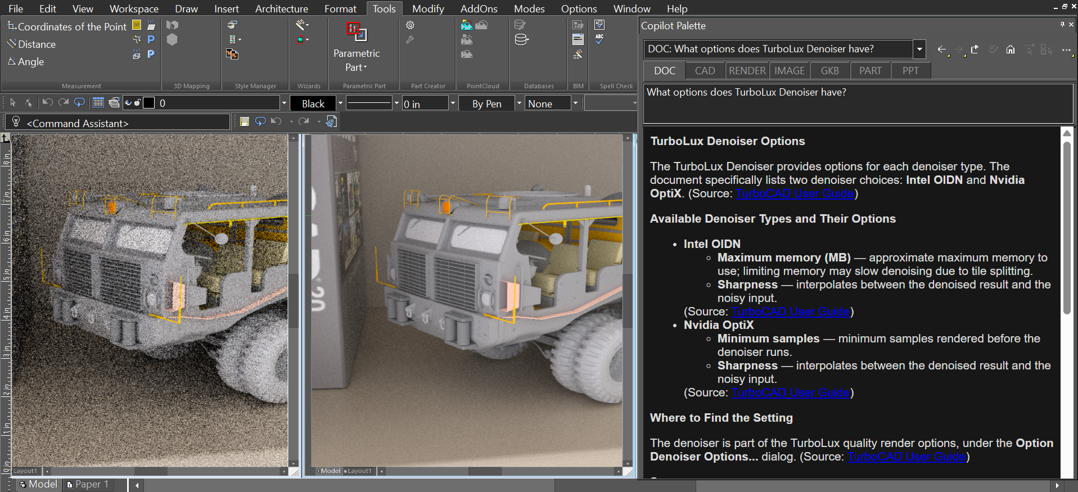Go back in Copilot Palette history

tap(942, 49)
